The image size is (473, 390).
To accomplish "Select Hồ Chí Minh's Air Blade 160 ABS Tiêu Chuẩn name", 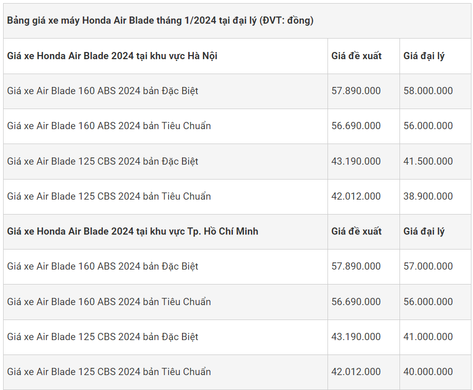I will [x=109, y=302].
